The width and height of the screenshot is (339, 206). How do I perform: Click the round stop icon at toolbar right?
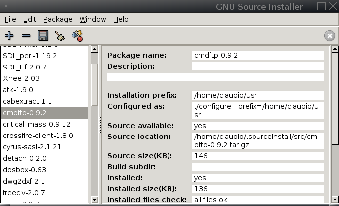(x=329, y=36)
